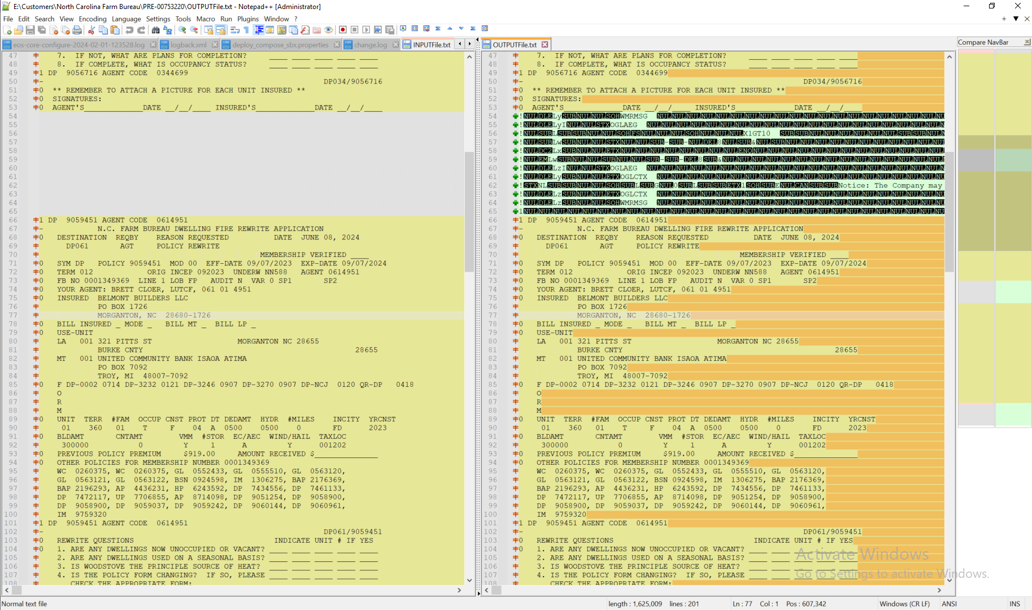Open the Encoding menu
The height and width of the screenshot is (610, 1032).
[x=93, y=19]
